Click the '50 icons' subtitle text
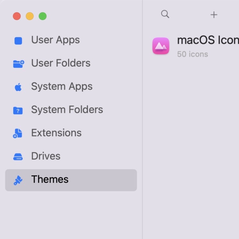 coord(192,54)
